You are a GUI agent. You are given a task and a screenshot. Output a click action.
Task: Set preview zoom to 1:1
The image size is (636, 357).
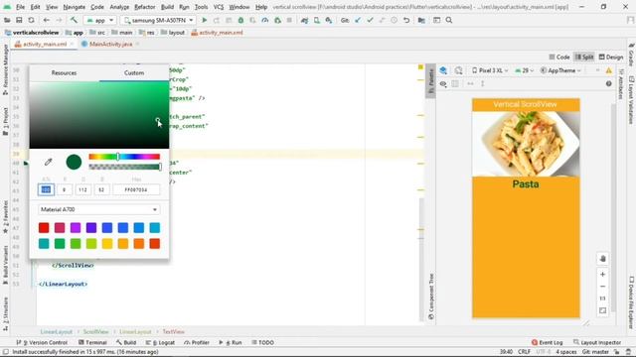point(603,298)
